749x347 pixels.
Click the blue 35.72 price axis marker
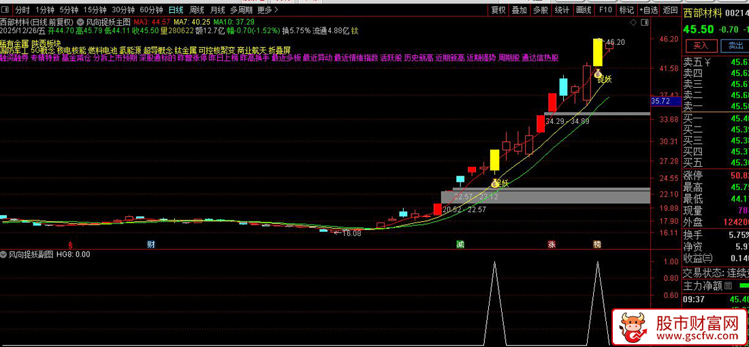667,101
